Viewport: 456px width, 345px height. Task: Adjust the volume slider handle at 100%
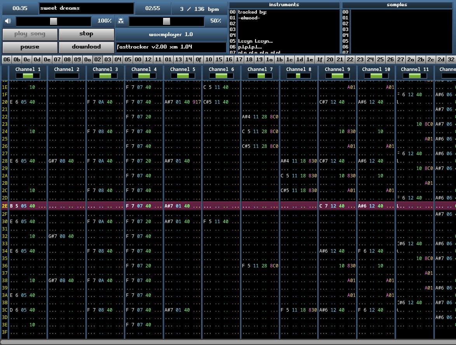[54, 21]
